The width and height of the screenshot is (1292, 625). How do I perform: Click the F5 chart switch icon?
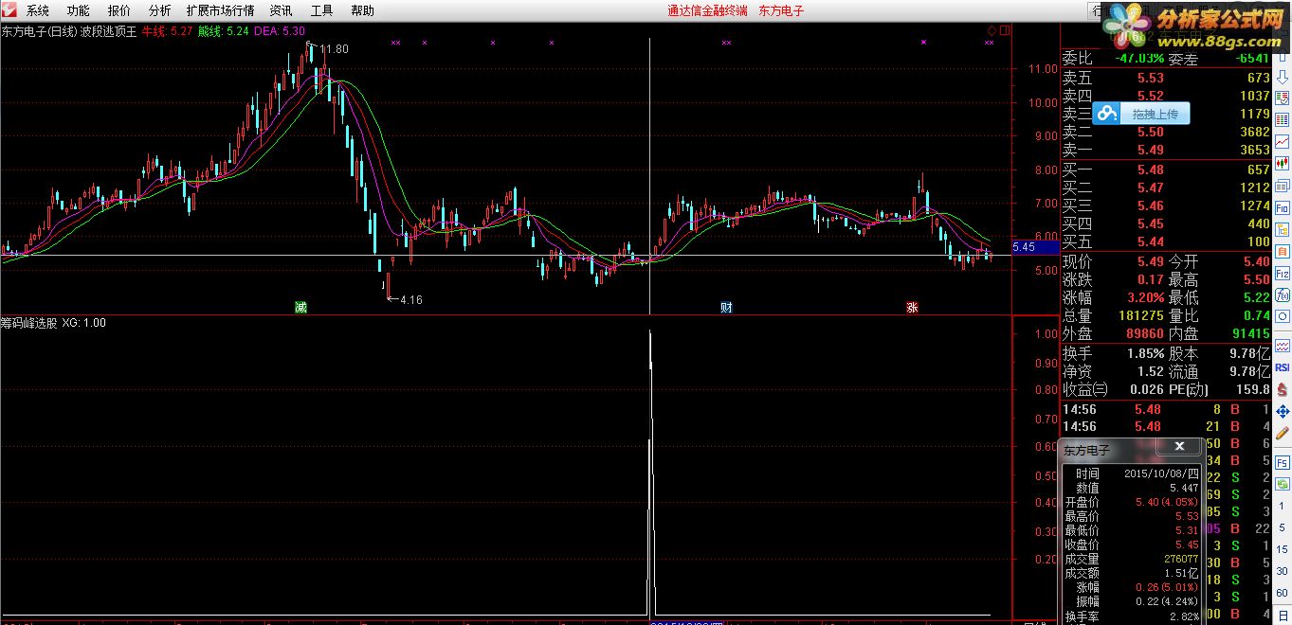pyautogui.click(x=1282, y=464)
